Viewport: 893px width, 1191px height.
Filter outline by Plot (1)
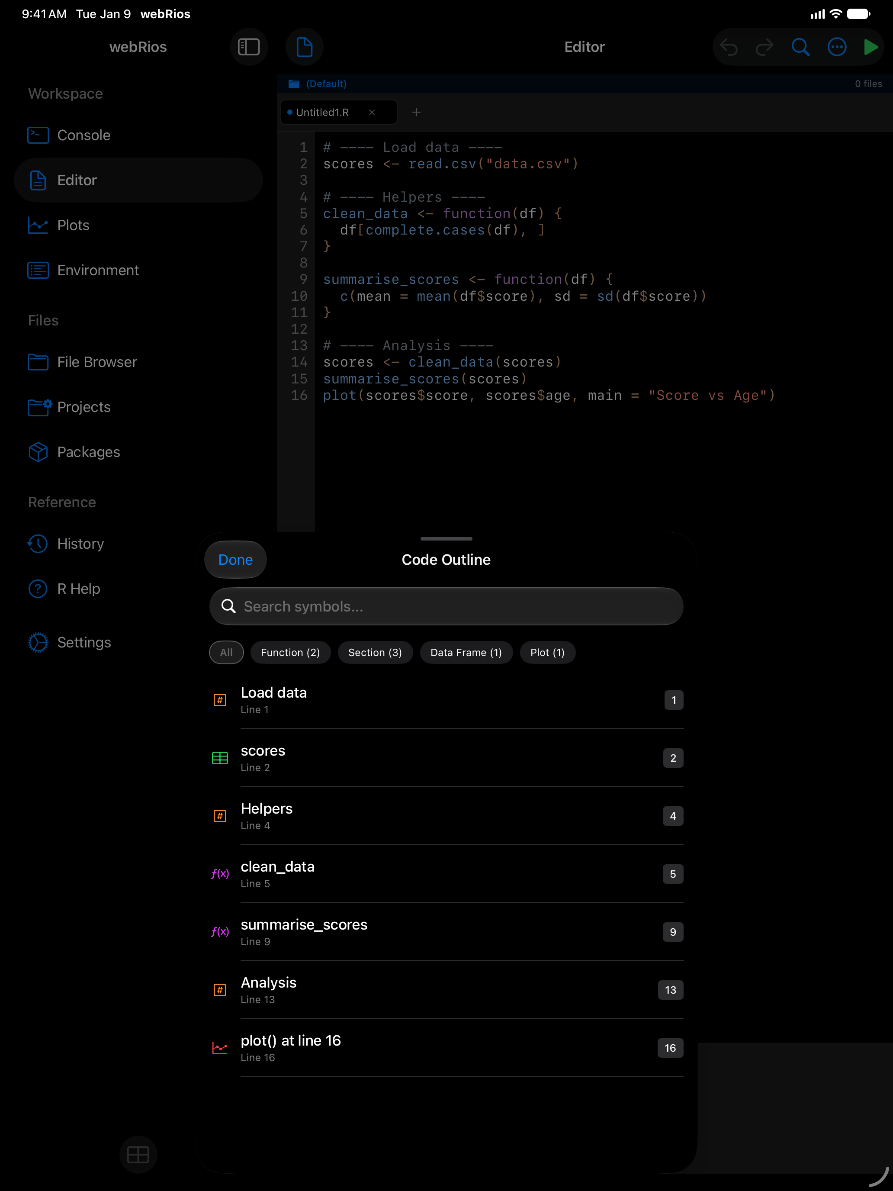click(547, 653)
